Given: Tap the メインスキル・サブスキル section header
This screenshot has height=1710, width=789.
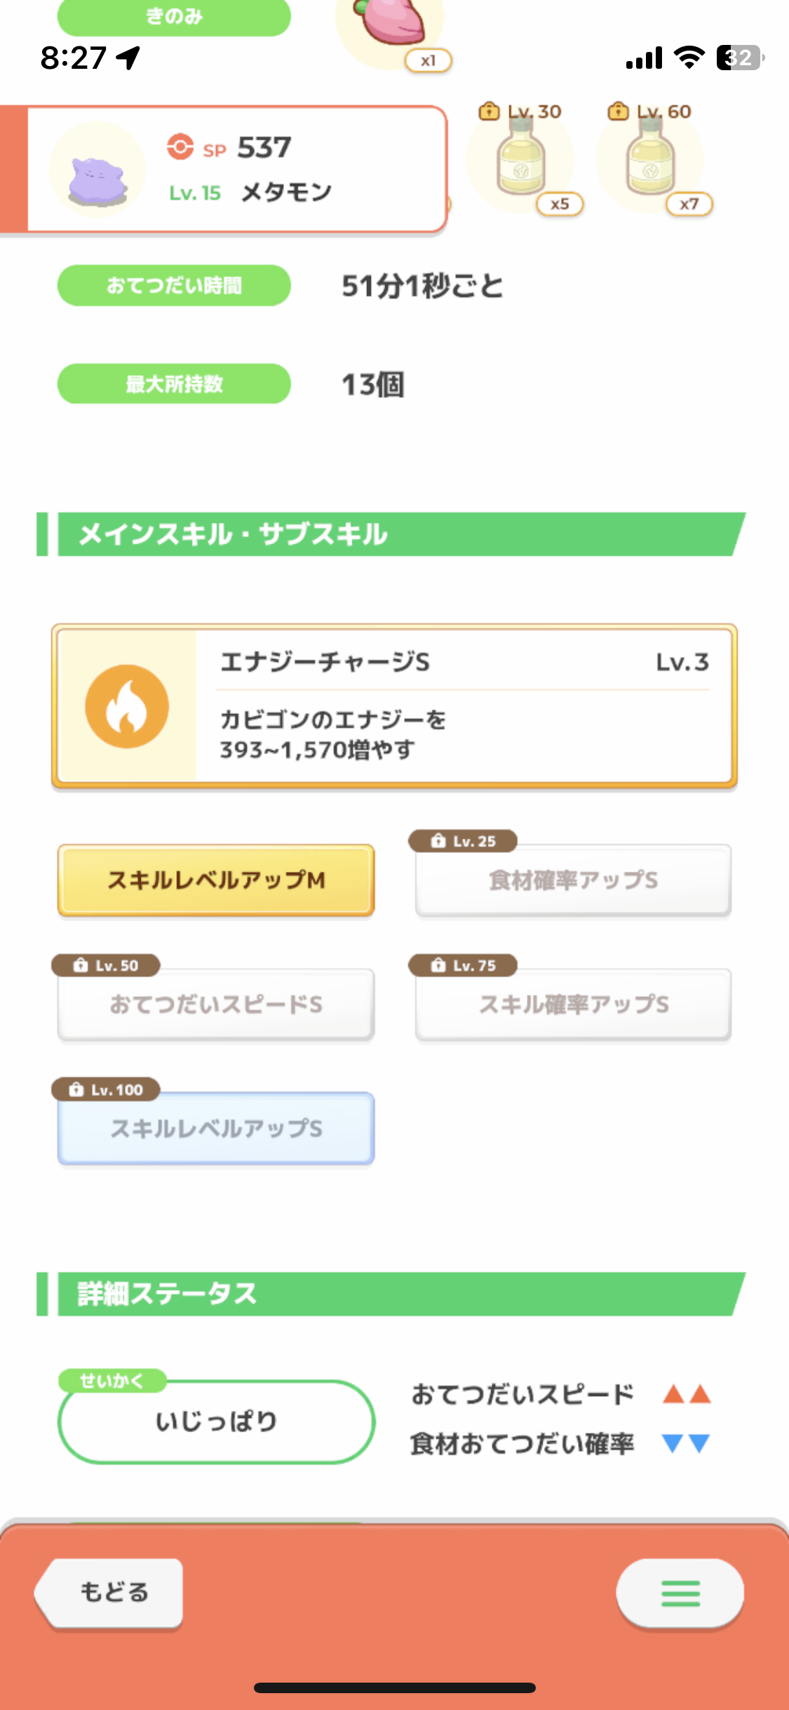Looking at the screenshot, I should coord(391,534).
